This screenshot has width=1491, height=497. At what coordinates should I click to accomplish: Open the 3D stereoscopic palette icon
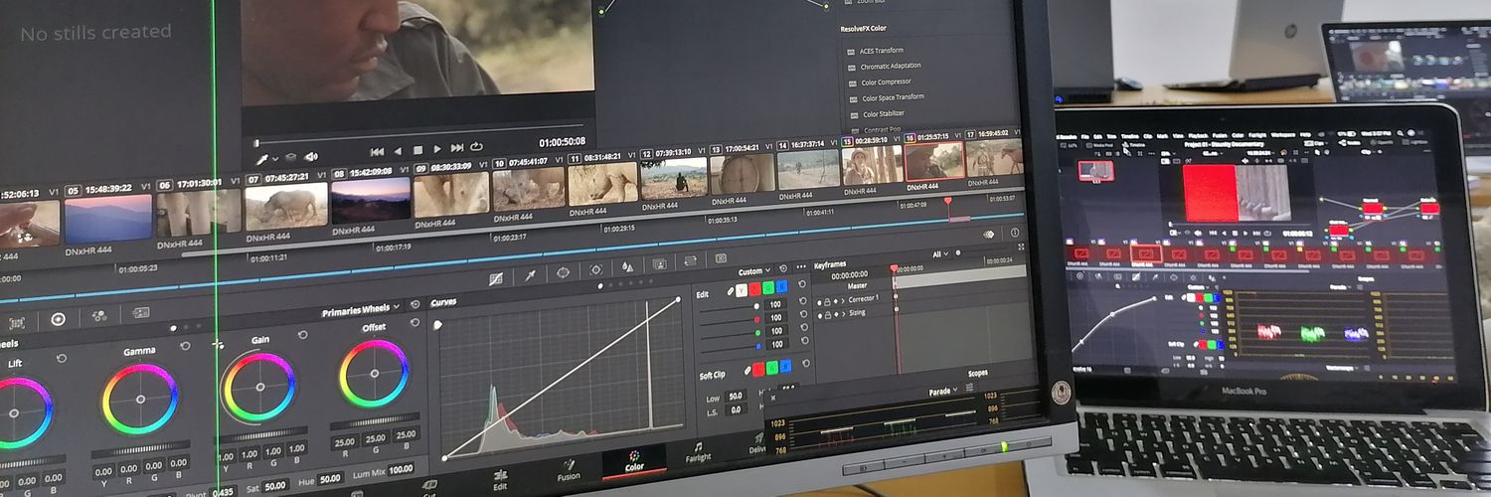pos(721,257)
